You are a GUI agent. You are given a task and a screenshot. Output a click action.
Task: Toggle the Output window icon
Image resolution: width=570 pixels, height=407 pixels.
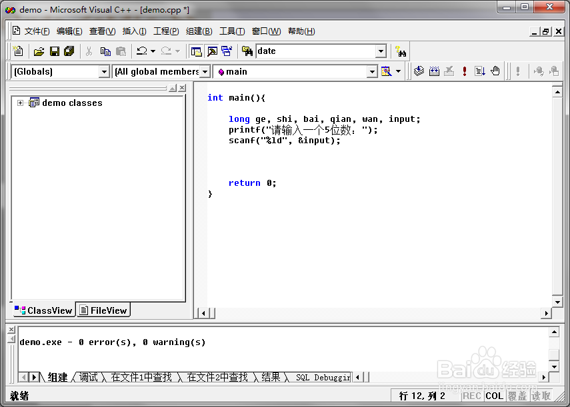[212, 51]
